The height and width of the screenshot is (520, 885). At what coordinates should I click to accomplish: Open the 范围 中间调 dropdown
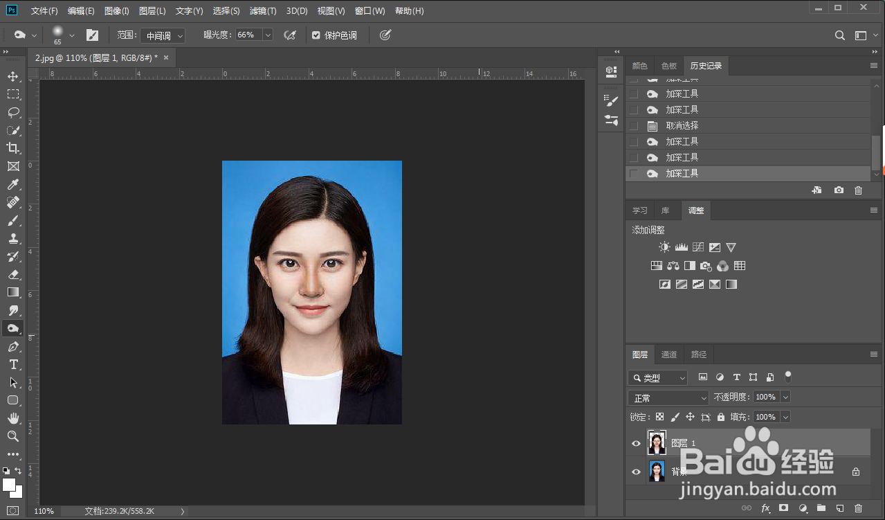pyautogui.click(x=164, y=35)
